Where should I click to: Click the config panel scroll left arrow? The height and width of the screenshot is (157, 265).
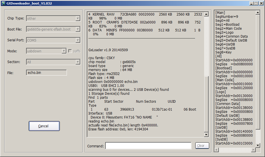(217, 150)
